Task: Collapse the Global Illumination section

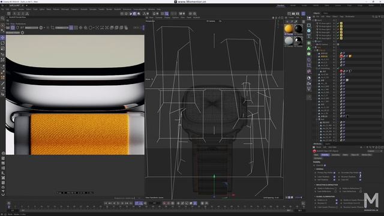Action: [x=315, y=196]
